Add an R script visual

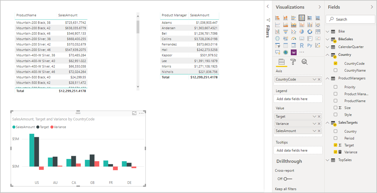coord(301,45)
